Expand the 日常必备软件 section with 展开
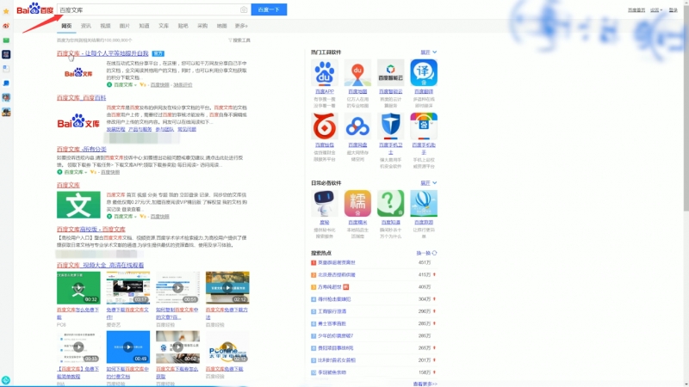The height and width of the screenshot is (387, 689). point(428,183)
